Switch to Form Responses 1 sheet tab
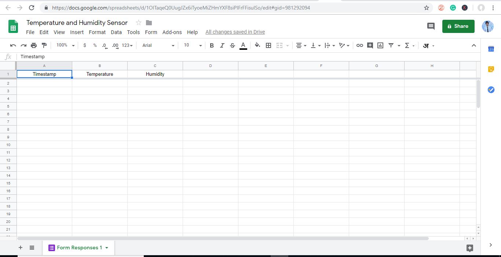Screen dimensions: 501x257 coord(79,248)
